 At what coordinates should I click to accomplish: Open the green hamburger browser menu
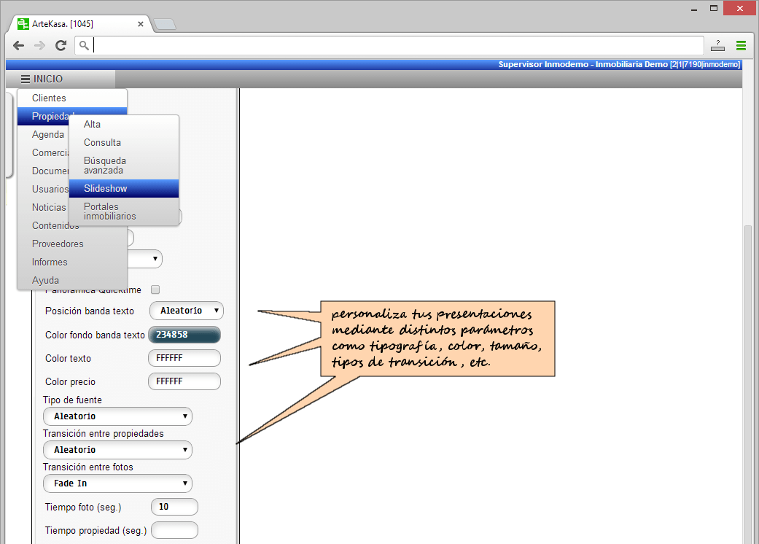point(741,46)
